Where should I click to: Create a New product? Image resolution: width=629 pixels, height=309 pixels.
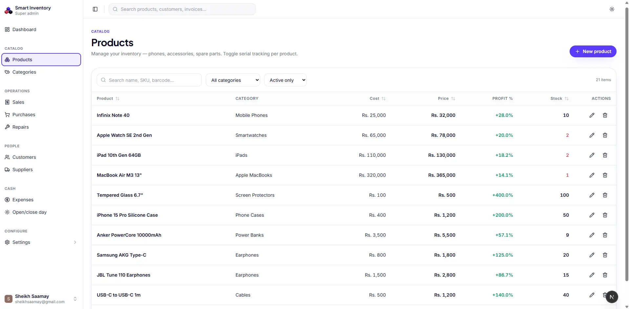coord(593,51)
